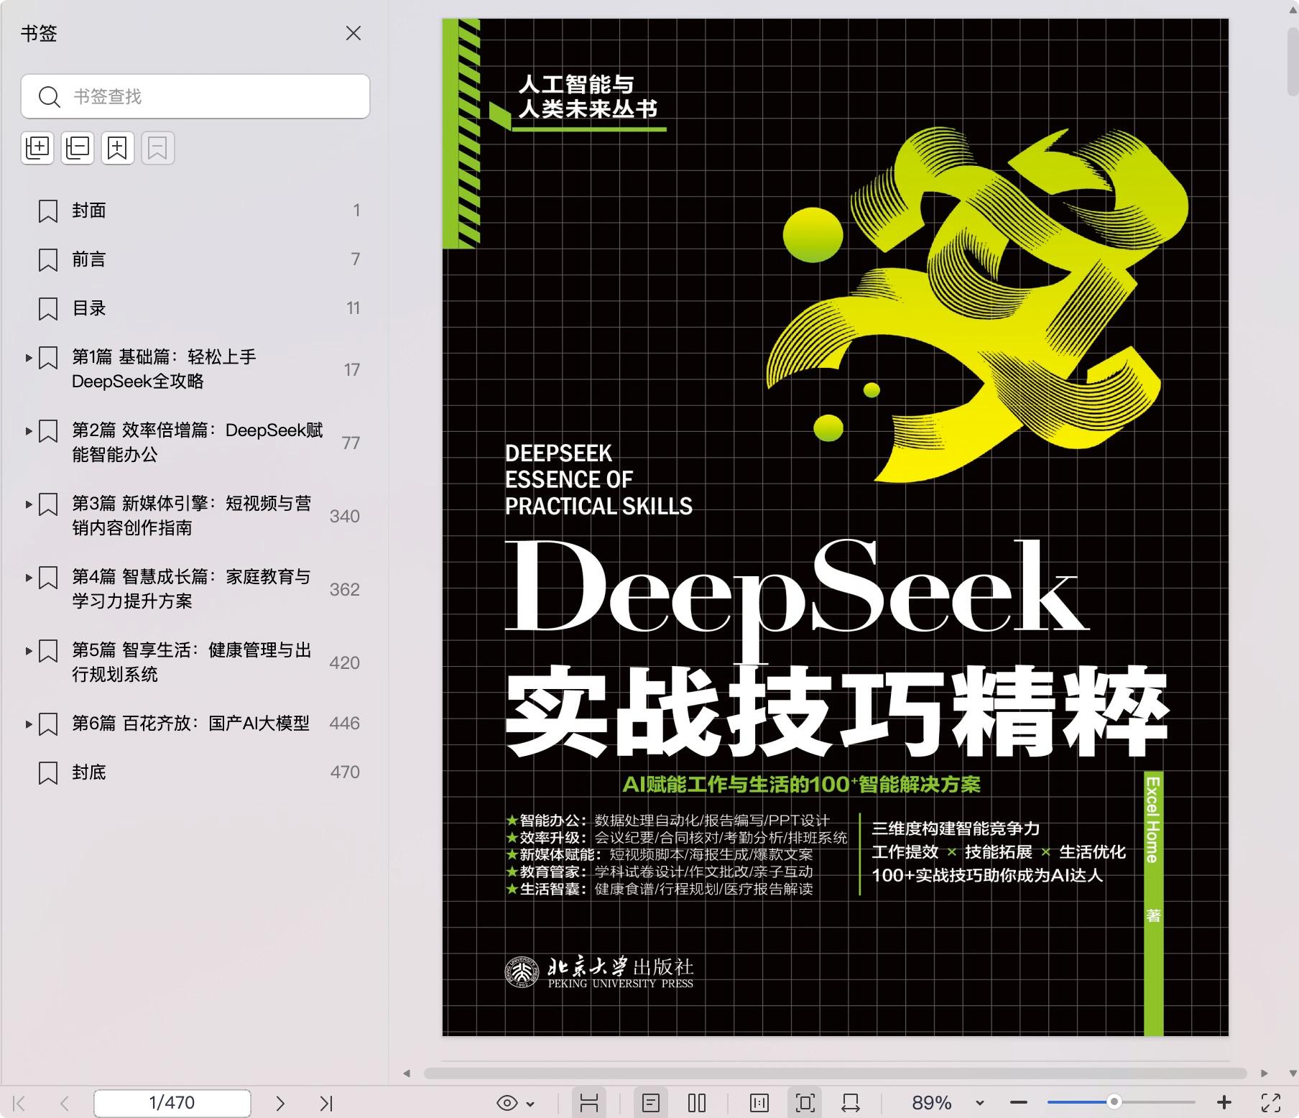Image resolution: width=1299 pixels, height=1118 pixels.
Task: Close the bookmarks panel
Action: point(353,33)
